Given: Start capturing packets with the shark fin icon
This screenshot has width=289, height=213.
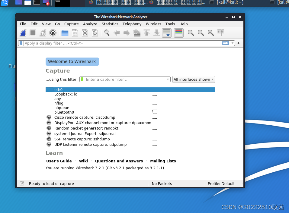Looking at the screenshot, I should click(x=23, y=33).
